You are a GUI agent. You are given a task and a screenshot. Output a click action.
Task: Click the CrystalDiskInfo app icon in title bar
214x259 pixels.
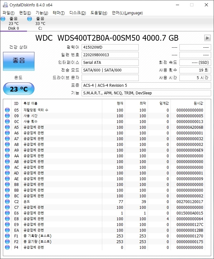[5, 5]
